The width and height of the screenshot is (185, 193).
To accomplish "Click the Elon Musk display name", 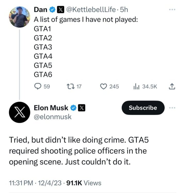I will pyautogui.click(x=51, y=108).
